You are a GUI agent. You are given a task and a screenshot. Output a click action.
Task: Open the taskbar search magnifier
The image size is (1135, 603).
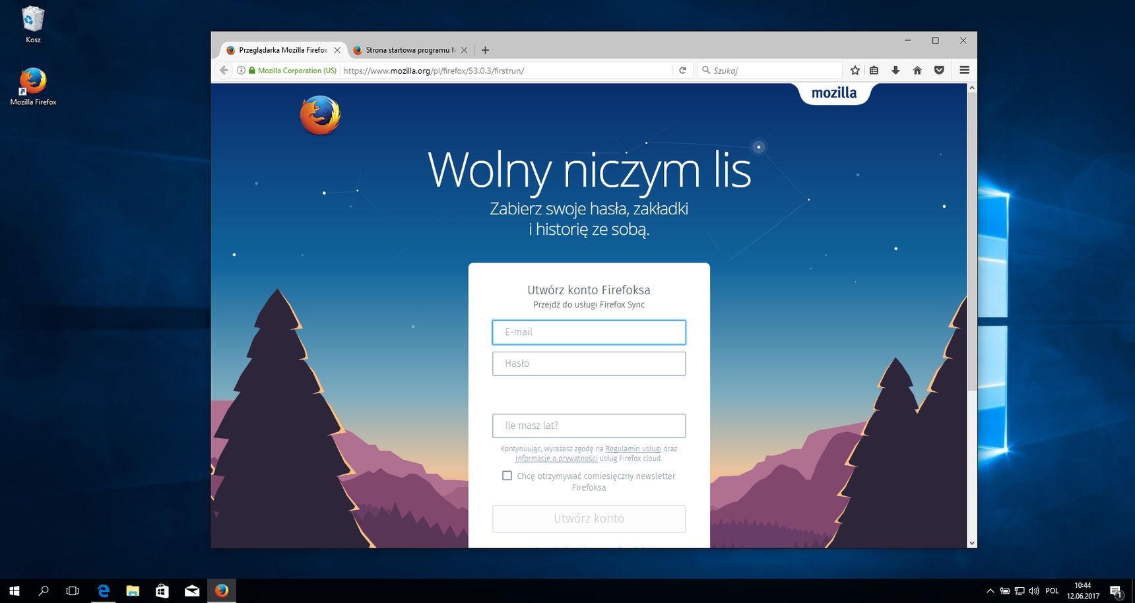pyautogui.click(x=44, y=591)
